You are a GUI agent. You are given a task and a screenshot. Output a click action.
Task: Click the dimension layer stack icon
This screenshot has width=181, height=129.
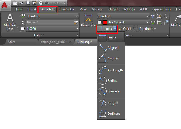click(100, 22)
